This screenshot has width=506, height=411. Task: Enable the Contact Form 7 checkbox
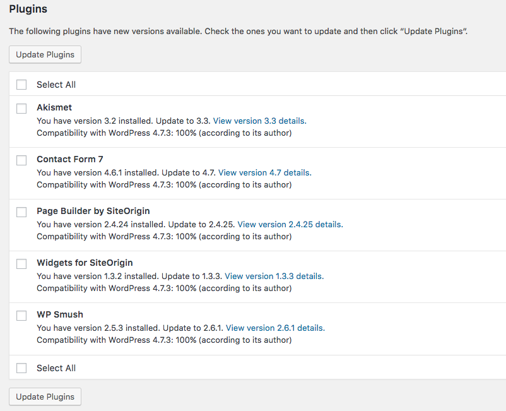[x=21, y=160]
